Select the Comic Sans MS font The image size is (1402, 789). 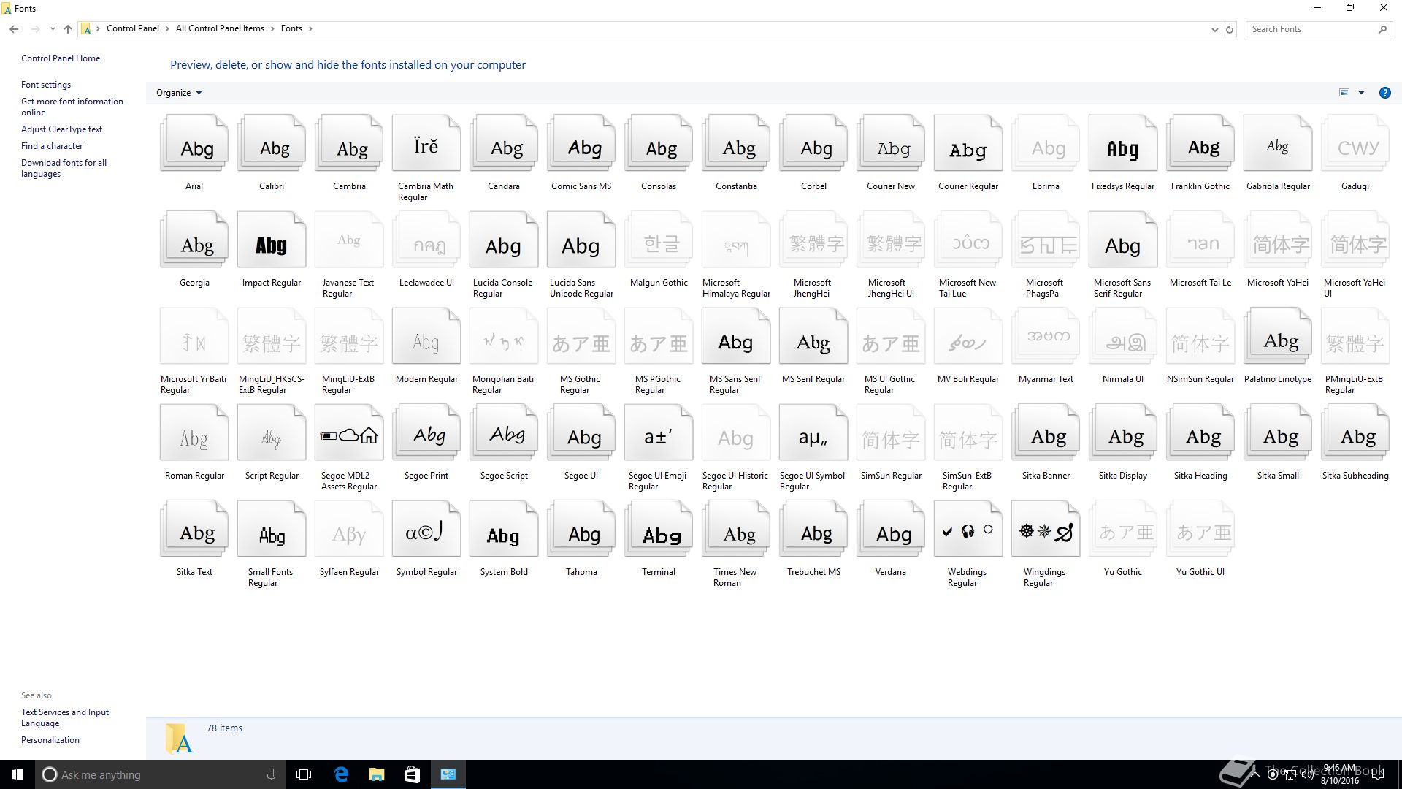[x=581, y=147]
